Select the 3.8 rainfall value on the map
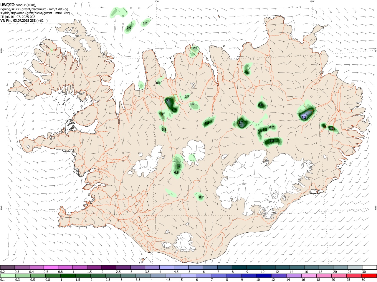Screen dimensions: 377x282 point(168,100)
